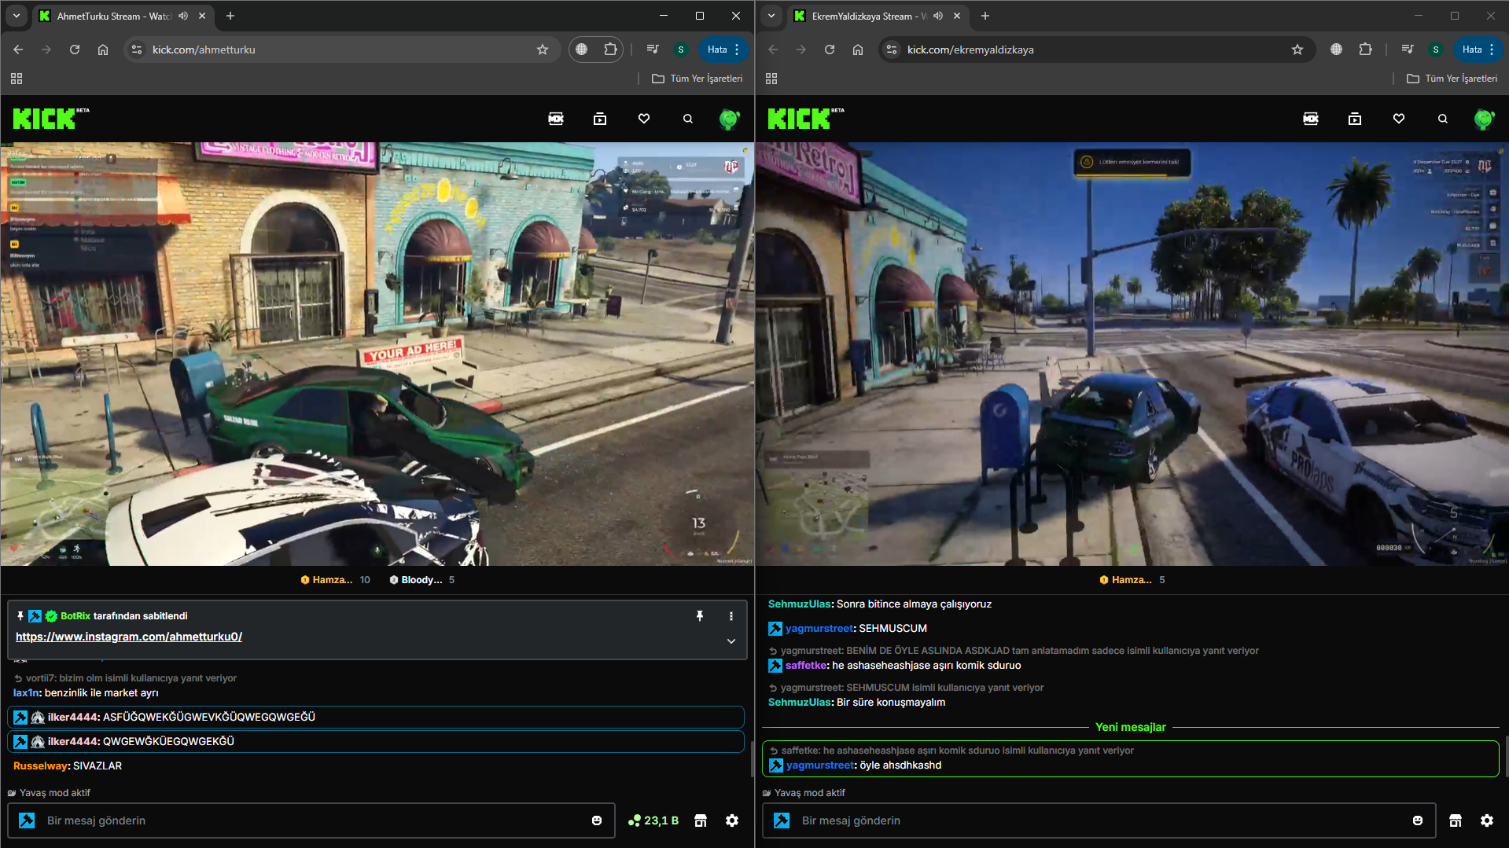Open Kick logo in EkremYaldizkaya window
This screenshot has width=1509, height=848.
(799, 119)
